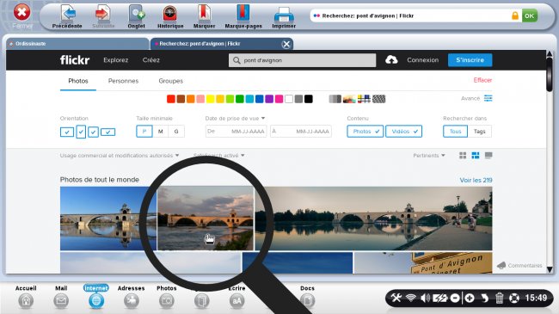Expand the Pertinents sort dropdown
This screenshot has height=314, width=559.
[x=429, y=156]
